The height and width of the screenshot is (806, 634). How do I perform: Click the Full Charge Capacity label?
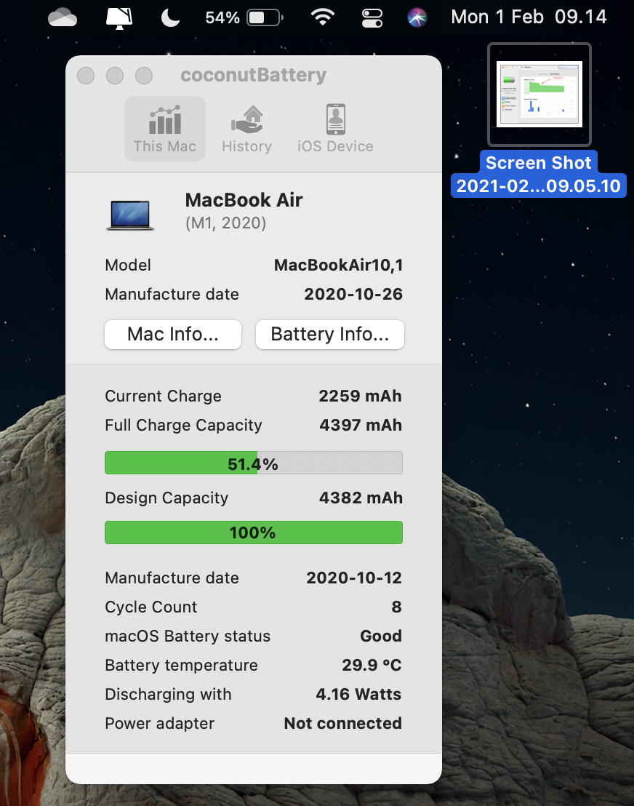point(183,426)
